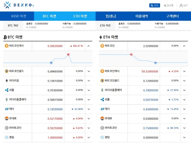191x146 pixels.
Task: Click 리플 coin icon in ETH market
Action: (102, 100)
